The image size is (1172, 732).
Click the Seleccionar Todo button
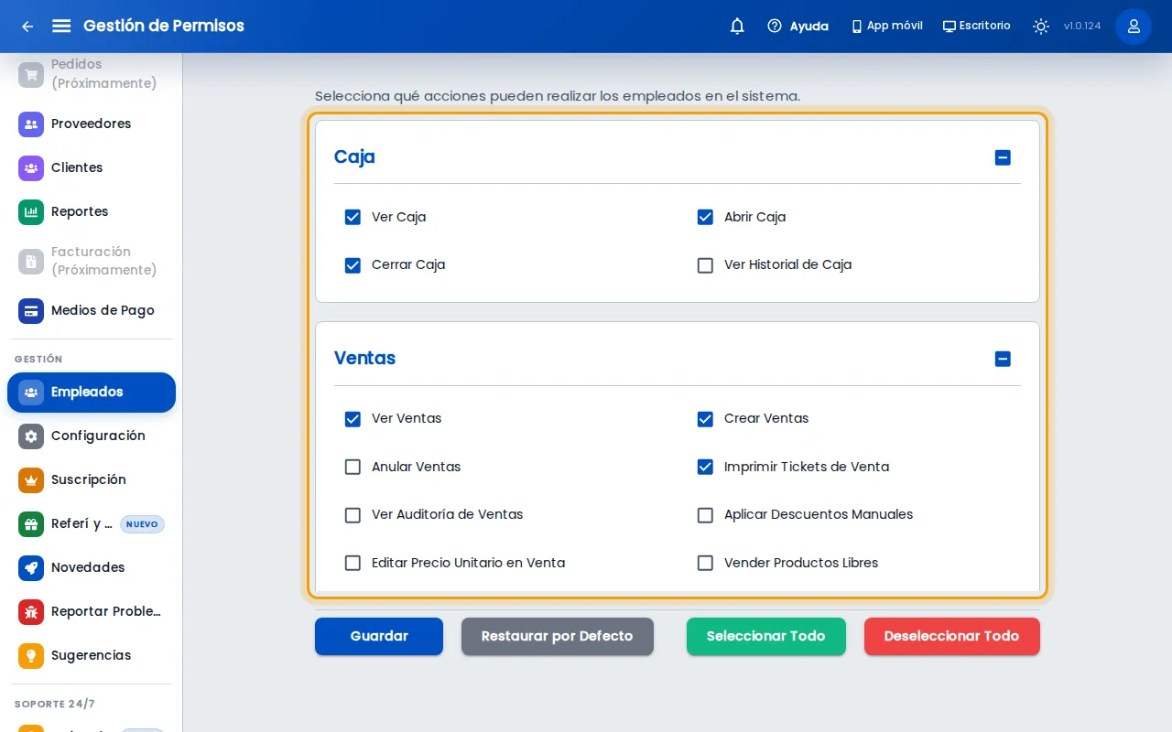766,637
